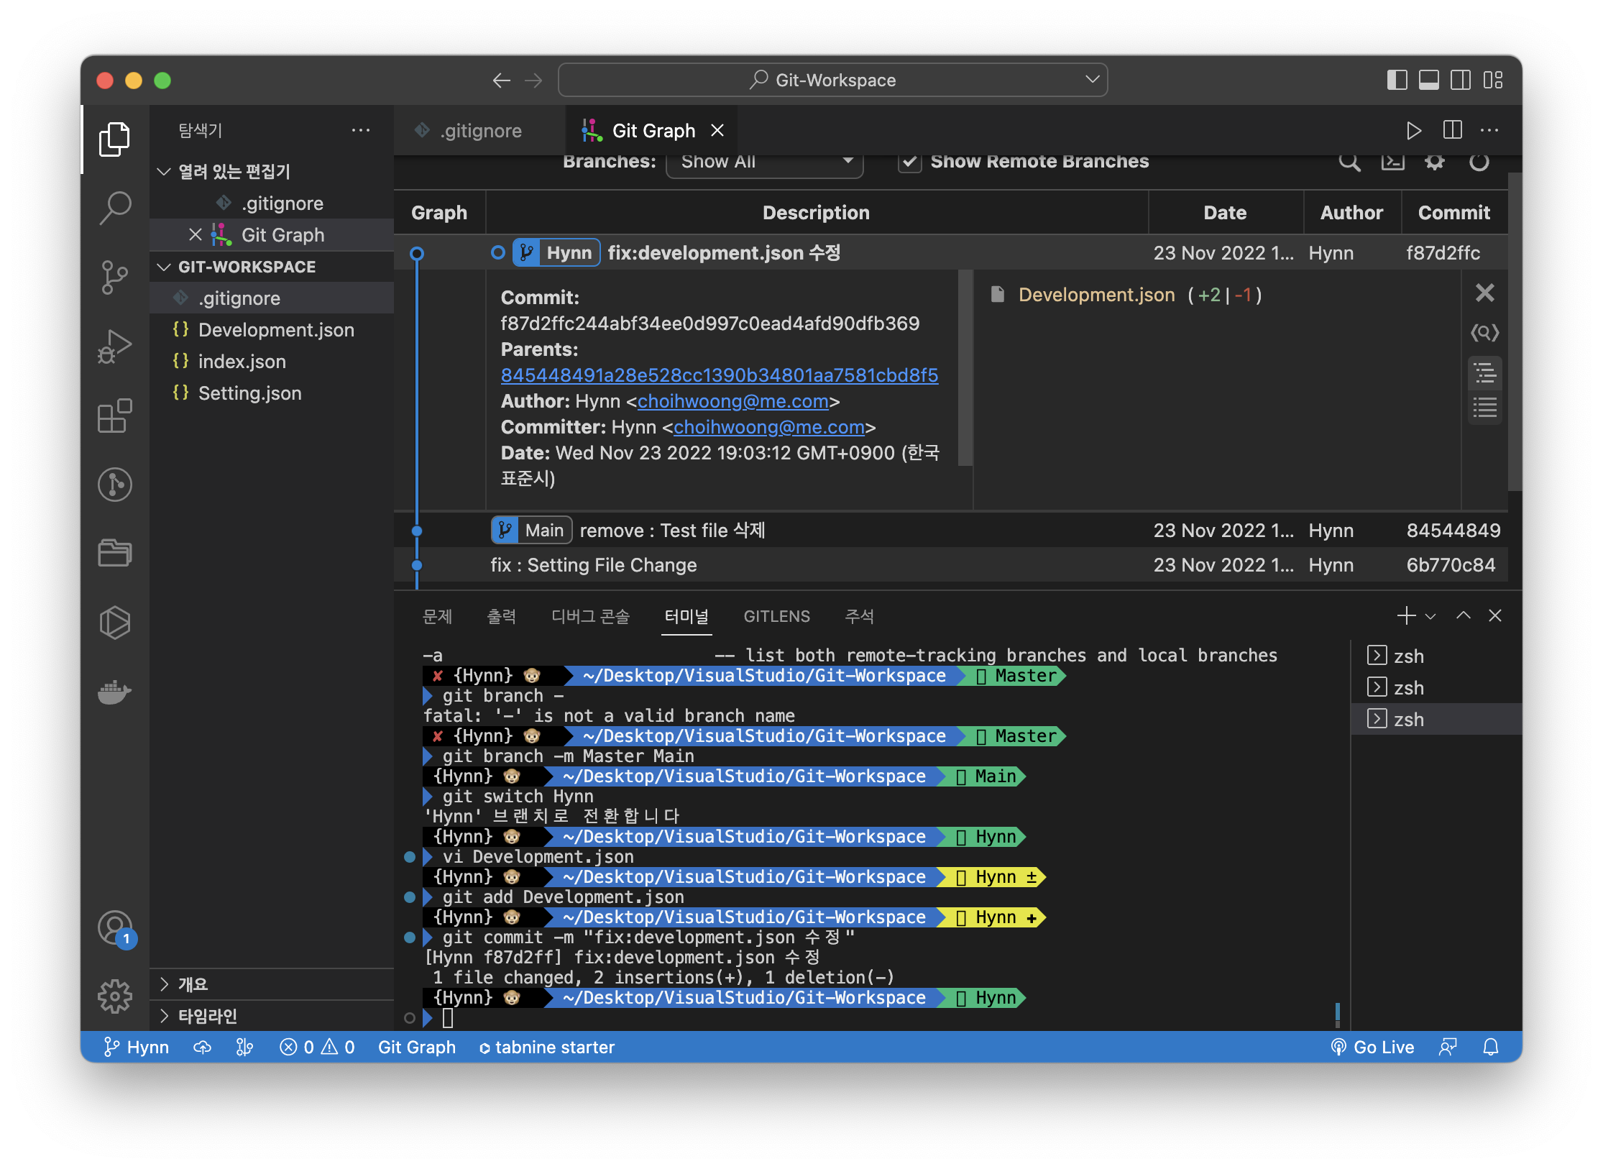The image size is (1603, 1169).
Task: Open the Extensions view icon
Action: coord(114,416)
